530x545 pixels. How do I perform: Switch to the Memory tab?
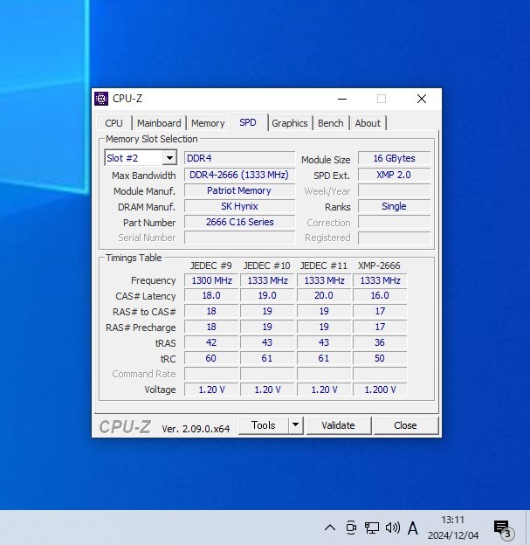tap(208, 123)
